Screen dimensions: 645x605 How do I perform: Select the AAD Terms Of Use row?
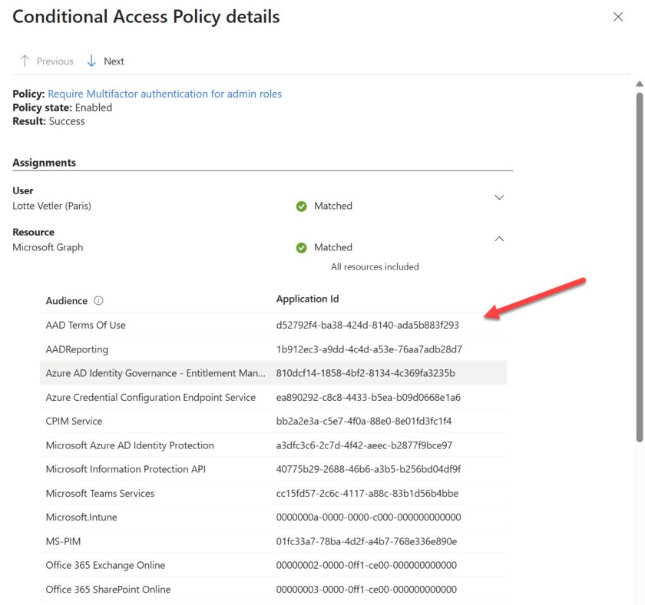pos(273,325)
